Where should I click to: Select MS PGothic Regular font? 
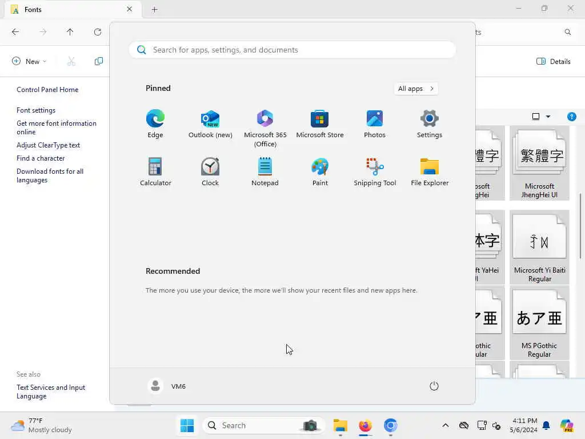point(539,323)
